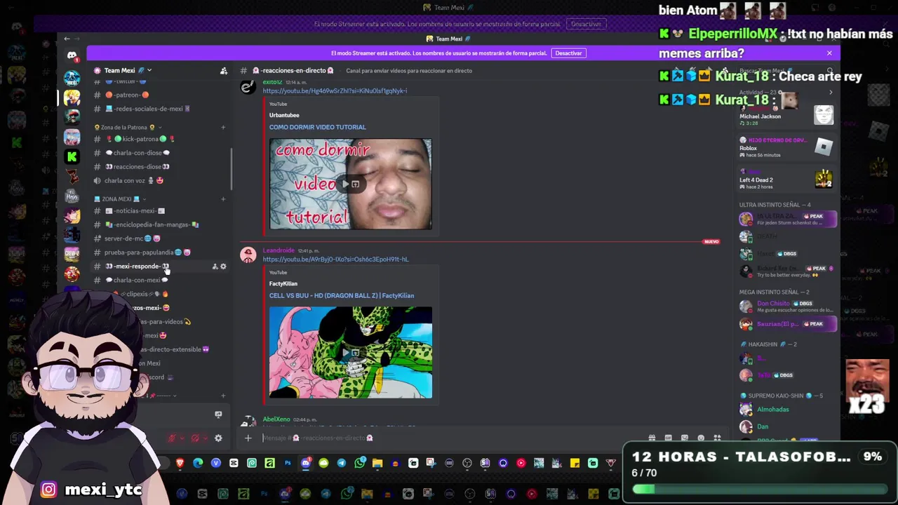This screenshot has width=898, height=505.
Task: Open File Explorer in taskbar
Action: point(377,463)
